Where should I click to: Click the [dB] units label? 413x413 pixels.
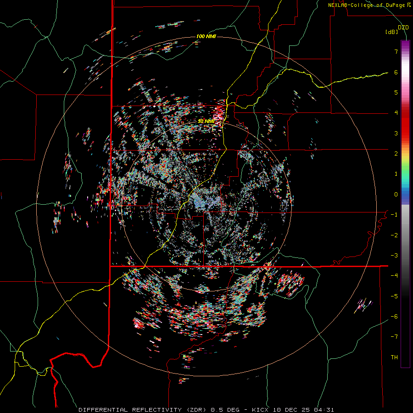coord(392,32)
